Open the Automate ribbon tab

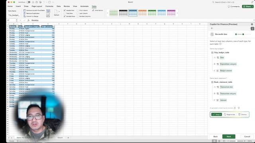[84, 6]
